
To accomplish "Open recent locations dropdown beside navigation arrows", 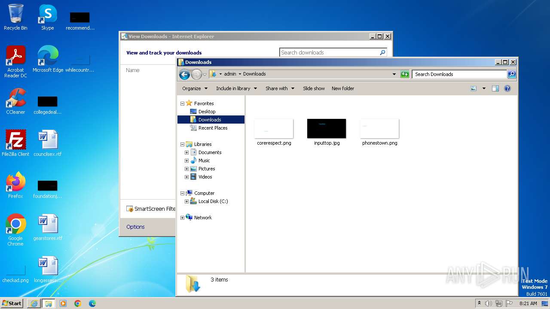I will pyautogui.click(x=205, y=74).
